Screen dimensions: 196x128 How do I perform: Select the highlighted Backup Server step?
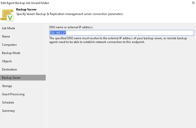tap(23, 78)
